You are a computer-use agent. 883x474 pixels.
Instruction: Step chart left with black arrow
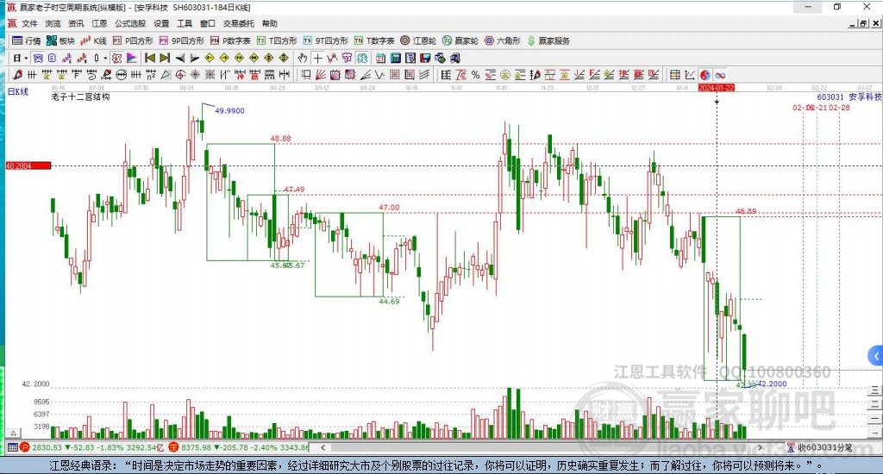pyautogui.click(x=179, y=58)
